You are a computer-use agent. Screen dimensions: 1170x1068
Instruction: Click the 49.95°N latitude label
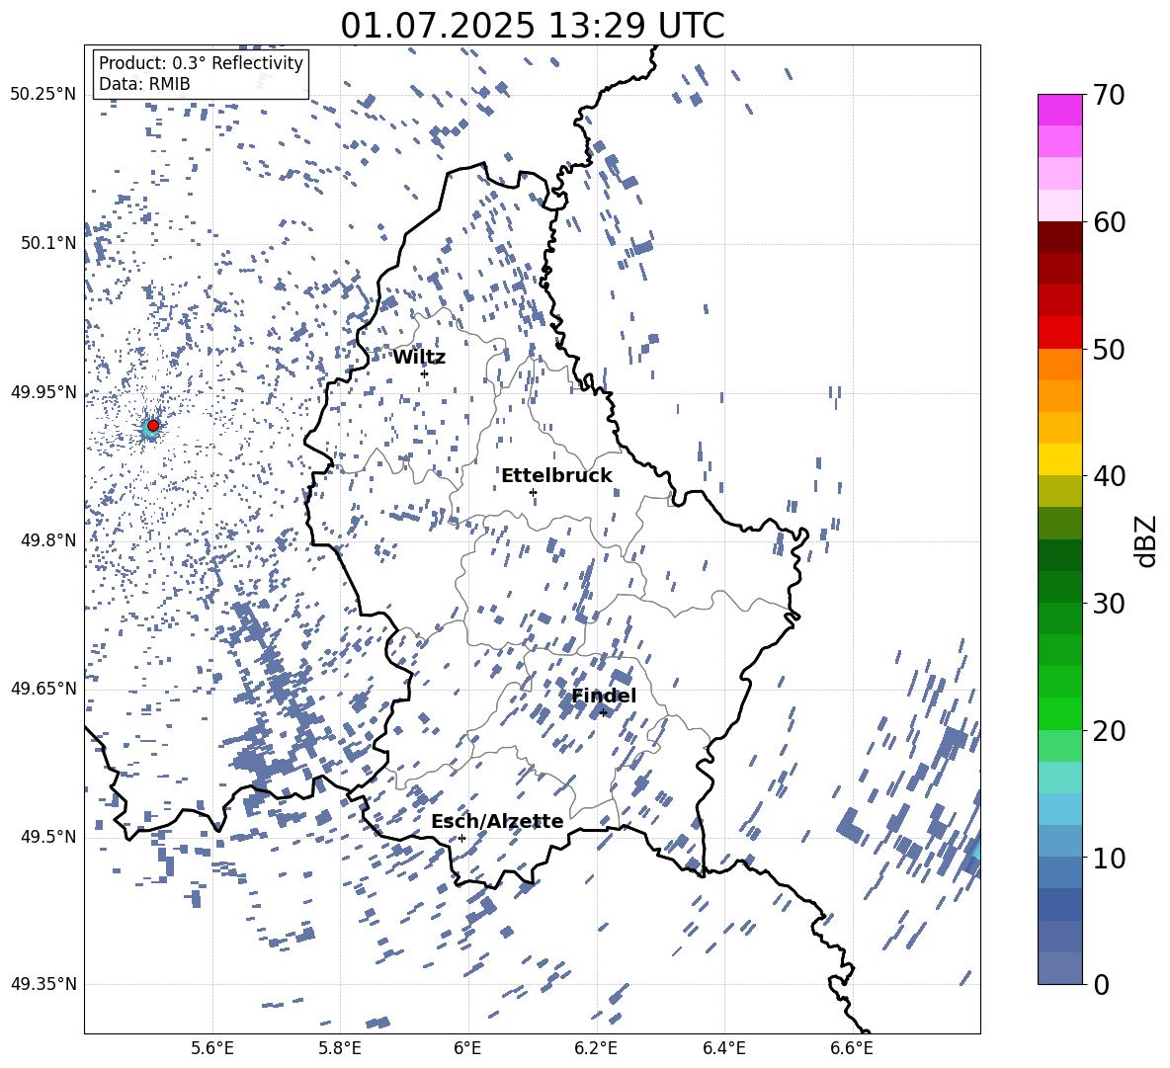43,391
